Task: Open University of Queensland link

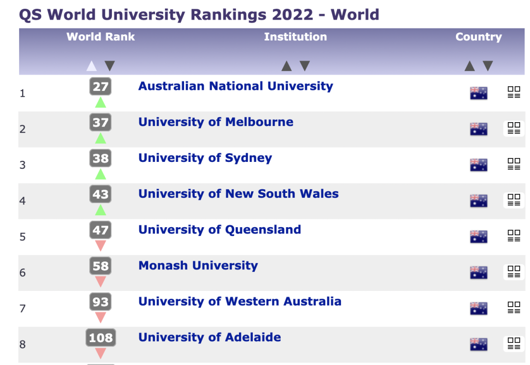Action: tap(220, 230)
